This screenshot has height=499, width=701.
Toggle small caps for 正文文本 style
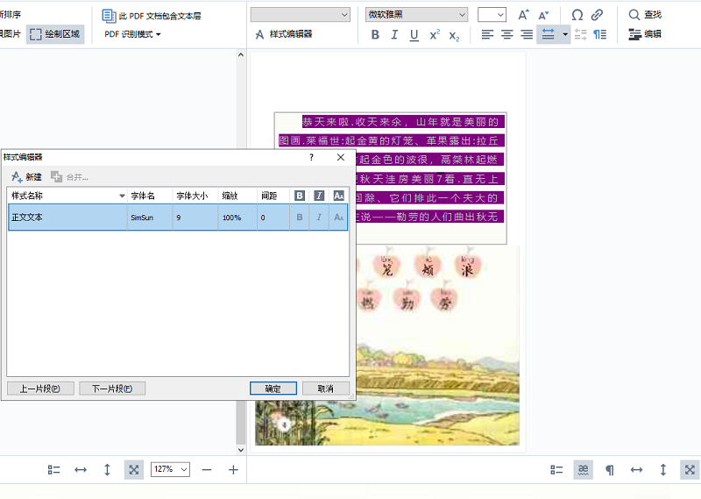[338, 217]
